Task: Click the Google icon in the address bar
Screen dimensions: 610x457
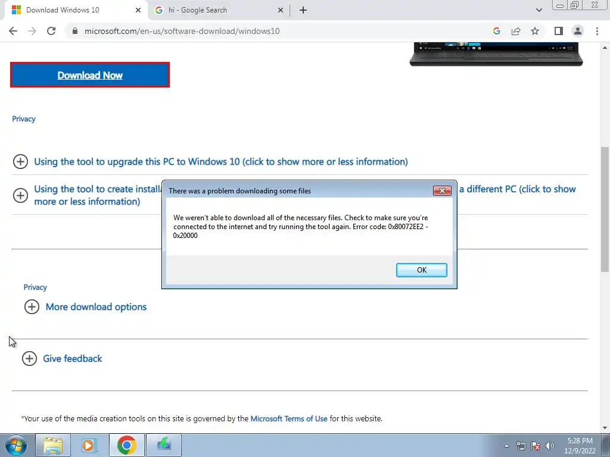Action: click(x=496, y=31)
